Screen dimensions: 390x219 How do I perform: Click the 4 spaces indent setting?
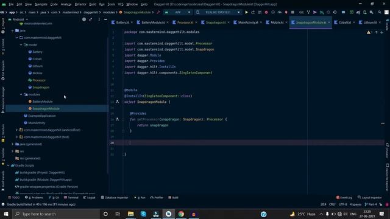pyautogui.click(x=355, y=204)
